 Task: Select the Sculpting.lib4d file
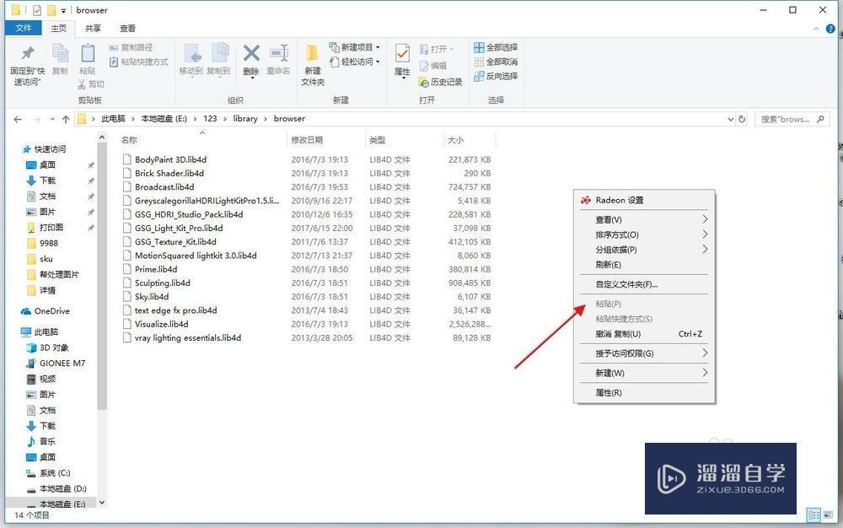tap(163, 283)
